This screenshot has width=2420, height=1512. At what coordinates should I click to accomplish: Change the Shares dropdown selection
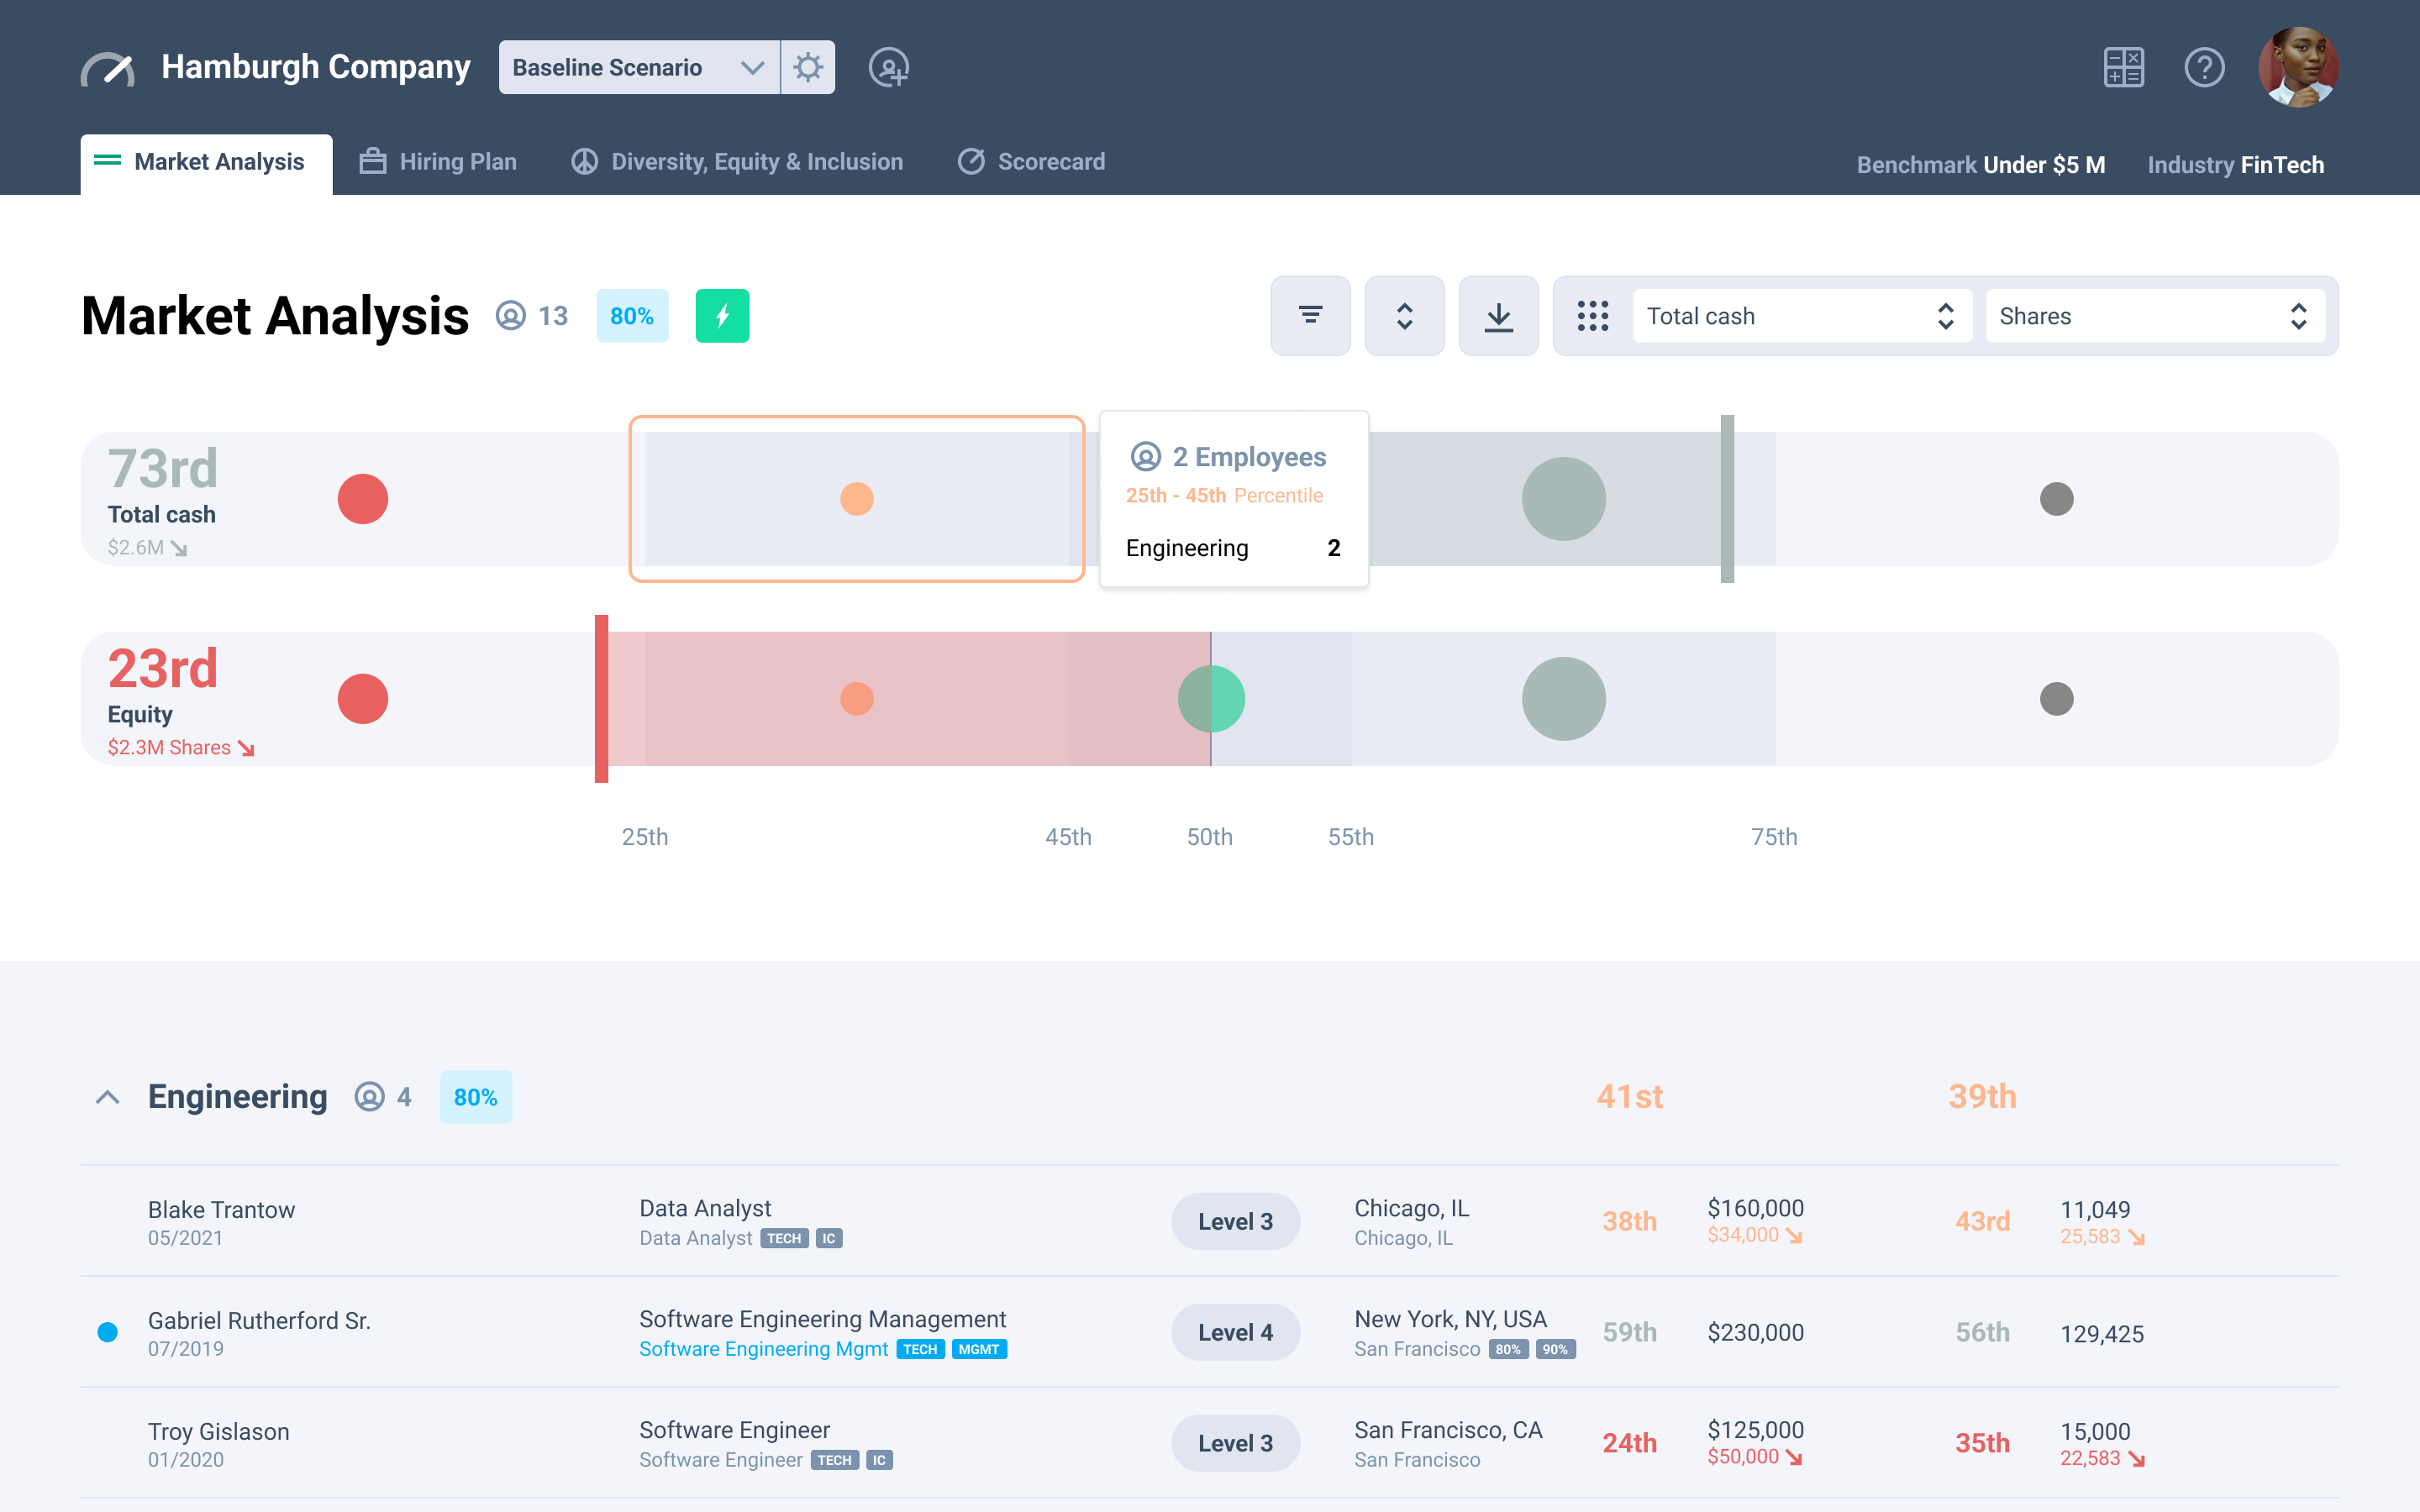coord(2154,315)
